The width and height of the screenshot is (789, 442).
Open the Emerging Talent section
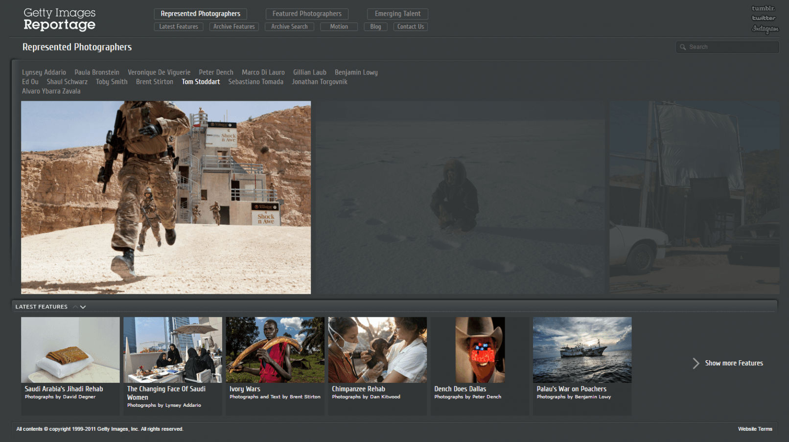[x=397, y=14]
